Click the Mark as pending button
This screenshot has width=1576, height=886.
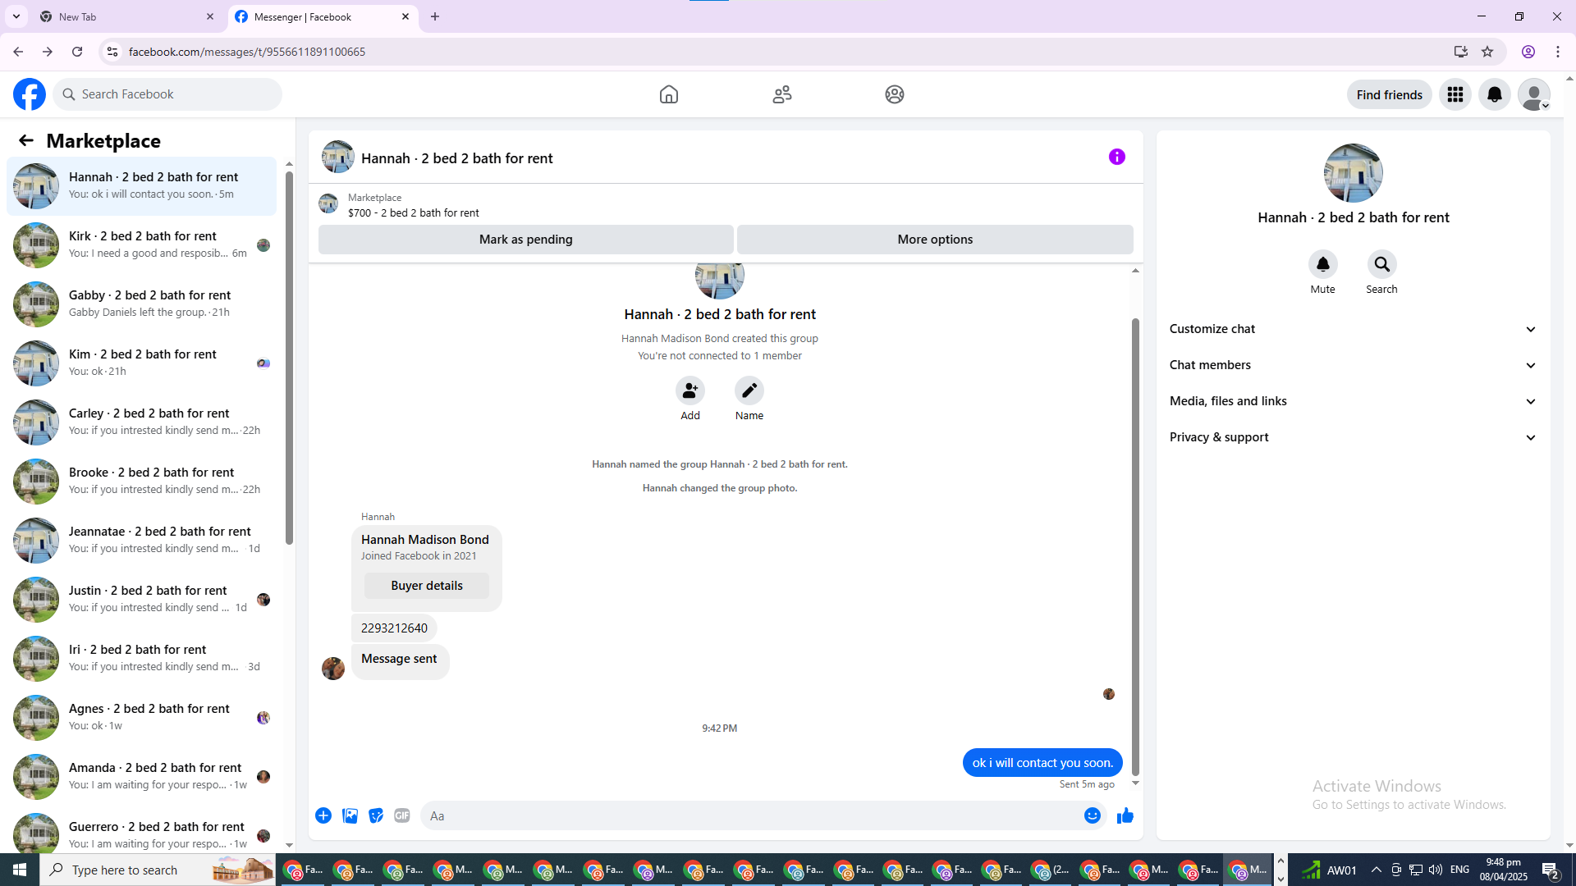[x=525, y=240]
